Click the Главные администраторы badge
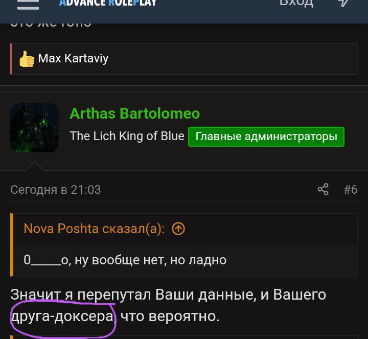The image size is (368, 339). tap(266, 137)
